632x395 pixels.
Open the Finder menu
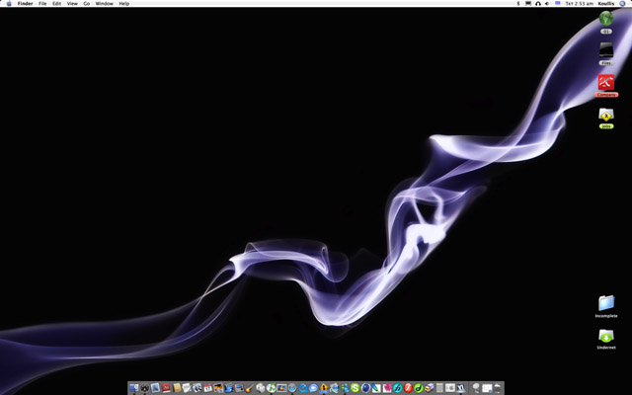click(x=25, y=3)
